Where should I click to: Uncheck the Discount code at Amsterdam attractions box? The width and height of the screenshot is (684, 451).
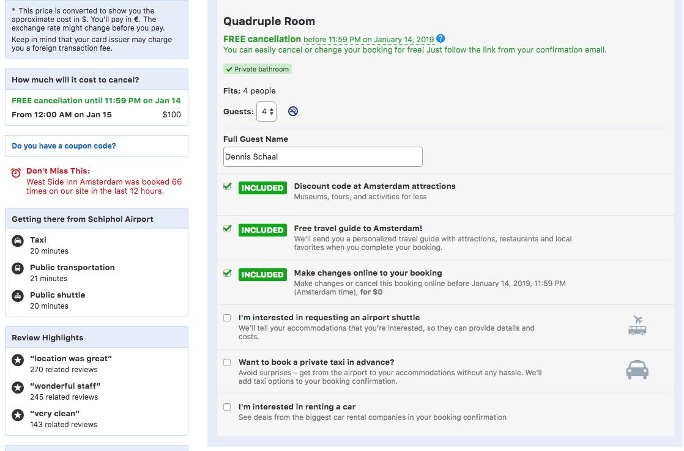point(228,186)
